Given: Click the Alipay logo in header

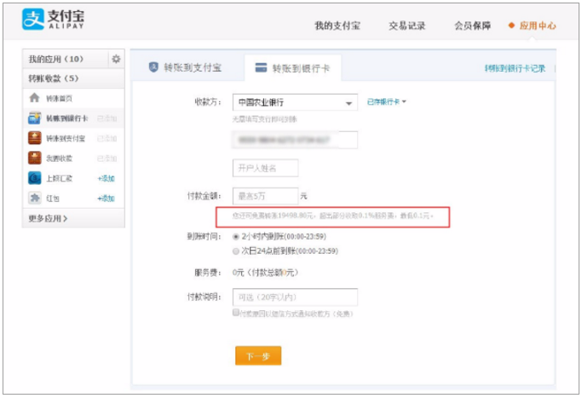Looking at the screenshot, I should click(53, 19).
